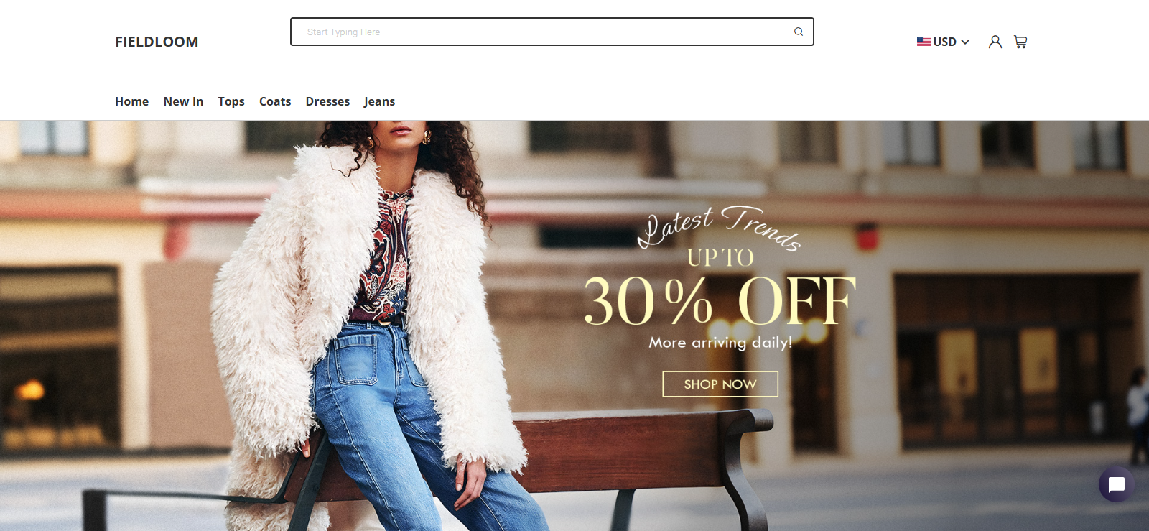Open the New In category
1149x531 pixels.
coord(183,101)
